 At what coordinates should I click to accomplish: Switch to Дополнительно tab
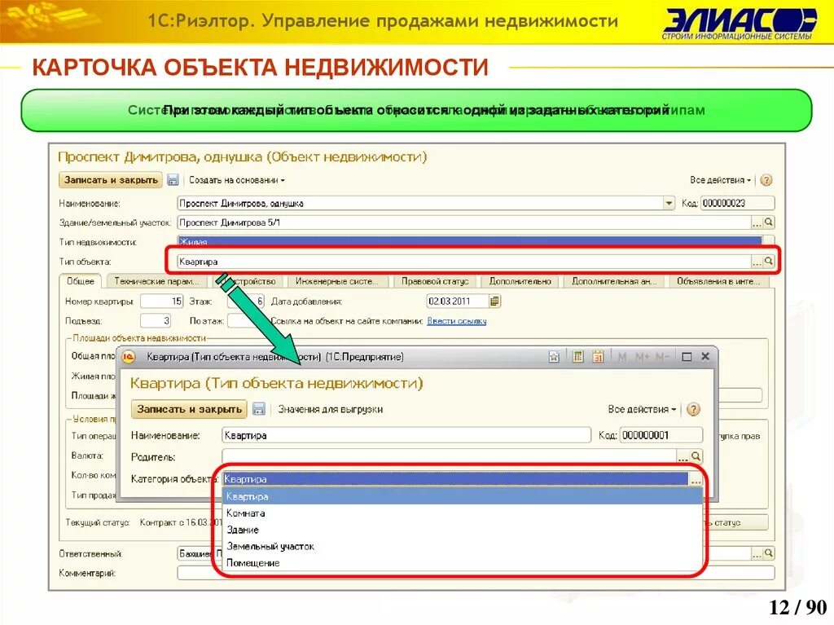[520, 281]
